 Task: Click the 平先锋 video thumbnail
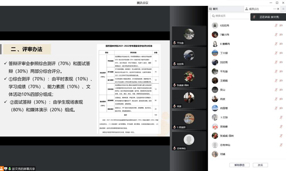pyautogui.click(x=189, y=35)
